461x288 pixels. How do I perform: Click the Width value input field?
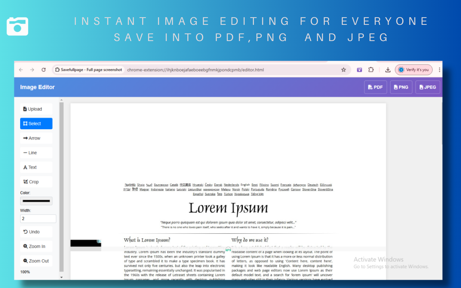[x=38, y=219]
